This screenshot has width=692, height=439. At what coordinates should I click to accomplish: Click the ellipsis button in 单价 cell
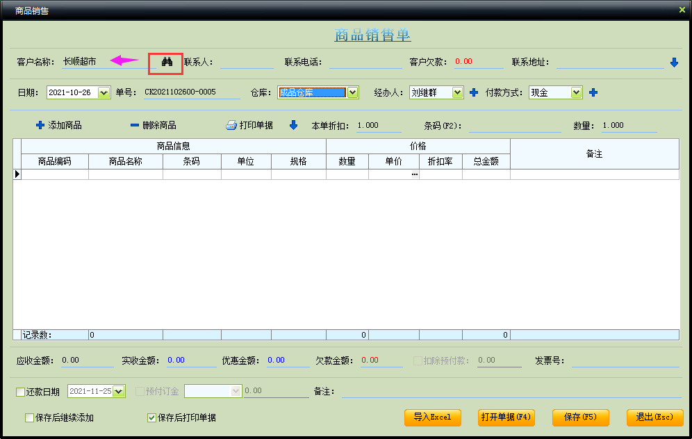414,174
